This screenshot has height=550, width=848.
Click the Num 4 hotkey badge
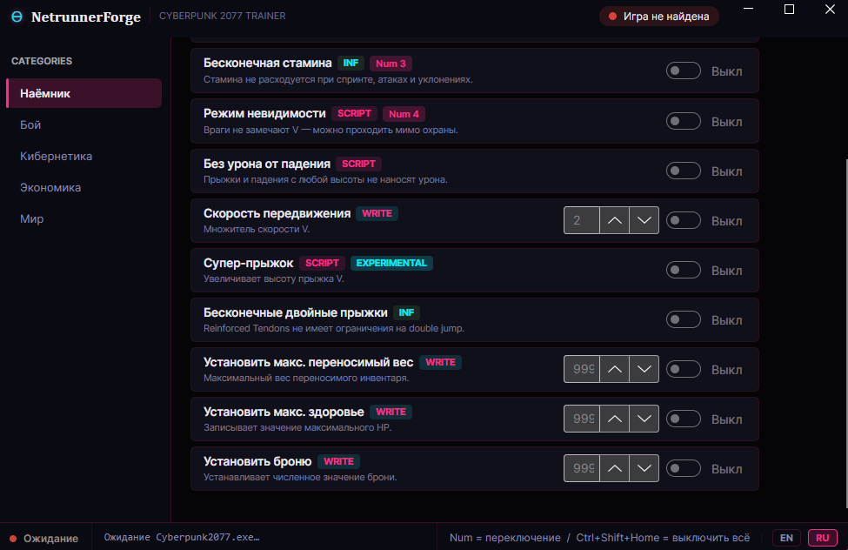(404, 114)
